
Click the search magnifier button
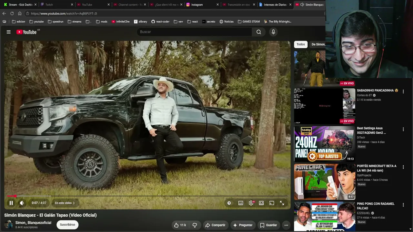259,32
